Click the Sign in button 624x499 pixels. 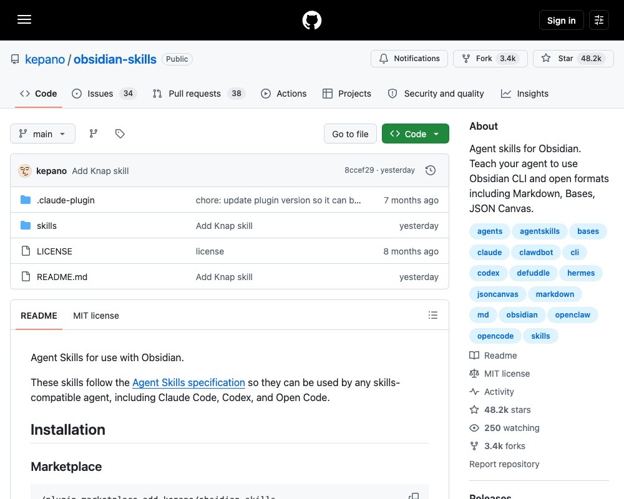pos(561,20)
